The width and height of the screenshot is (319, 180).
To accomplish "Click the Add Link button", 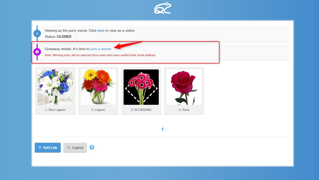I will [x=48, y=148].
